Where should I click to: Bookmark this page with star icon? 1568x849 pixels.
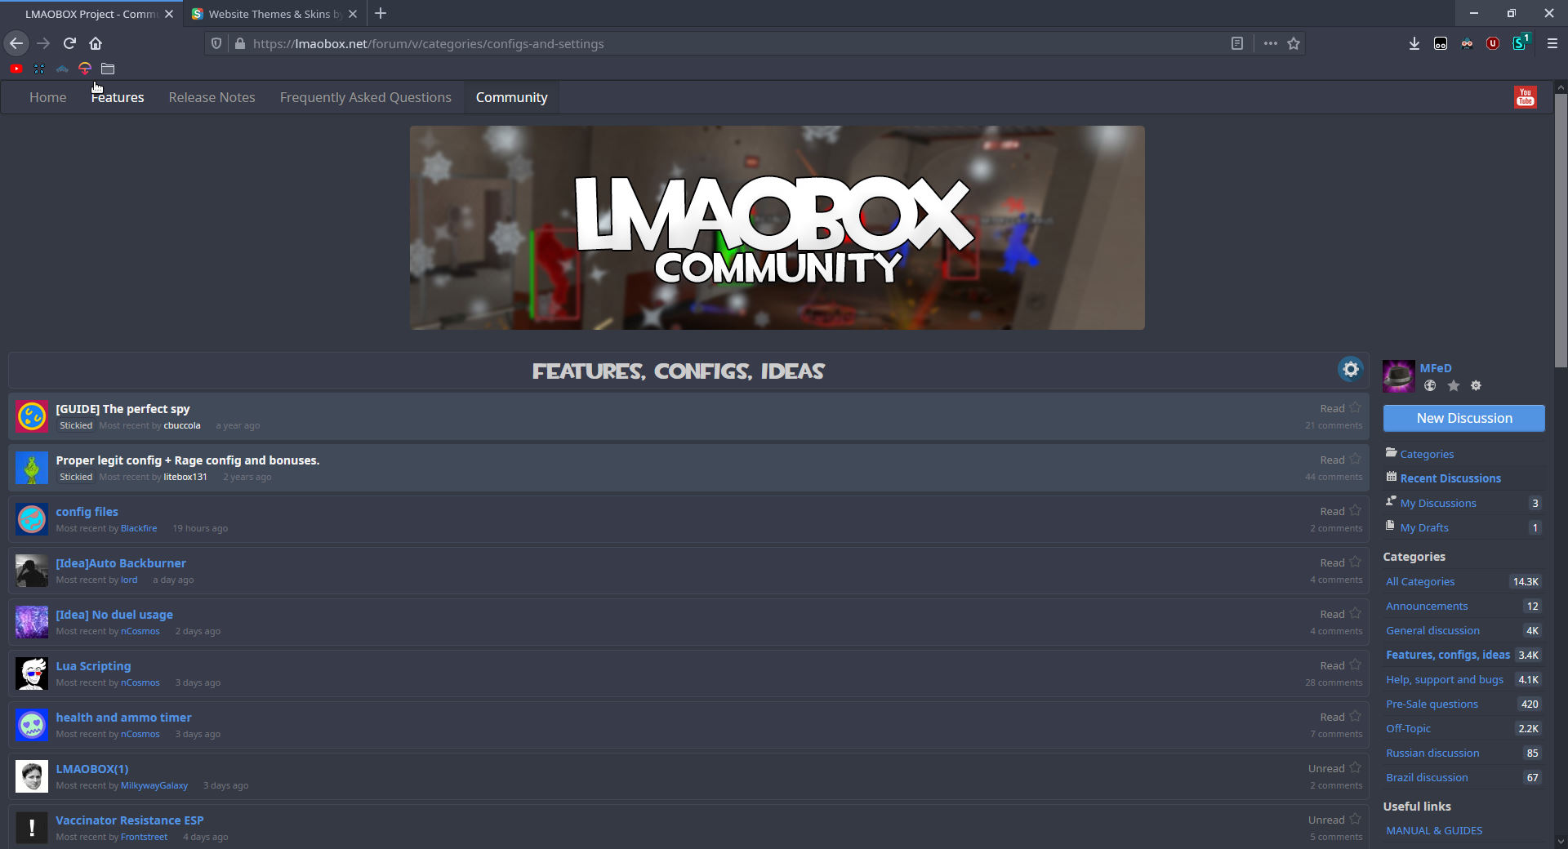pyautogui.click(x=1294, y=43)
